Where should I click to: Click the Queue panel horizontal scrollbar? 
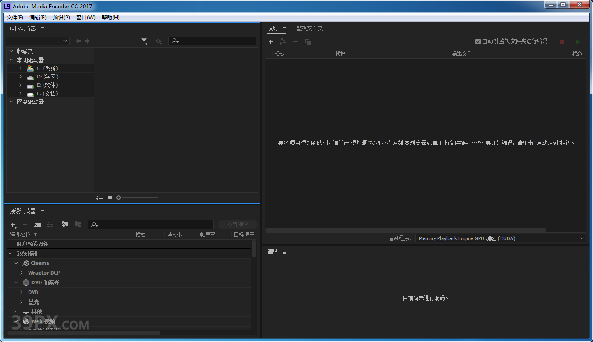pyautogui.click(x=405, y=230)
